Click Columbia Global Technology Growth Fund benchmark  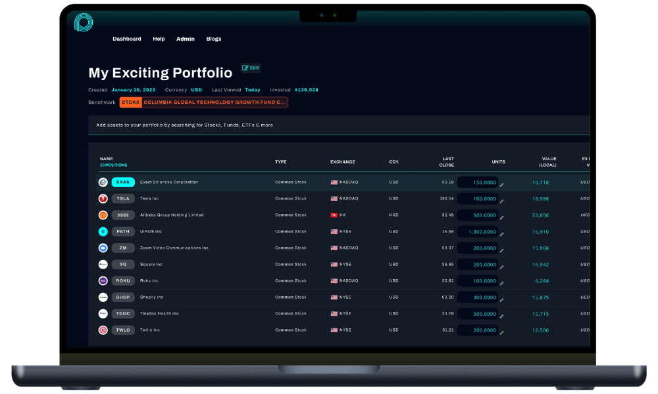(x=215, y=102)
